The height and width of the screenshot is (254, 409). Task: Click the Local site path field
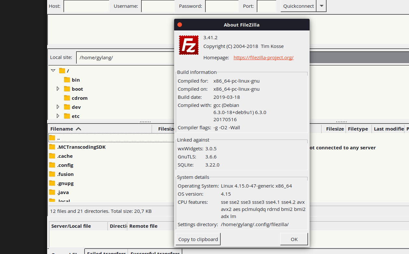[125, 58]
